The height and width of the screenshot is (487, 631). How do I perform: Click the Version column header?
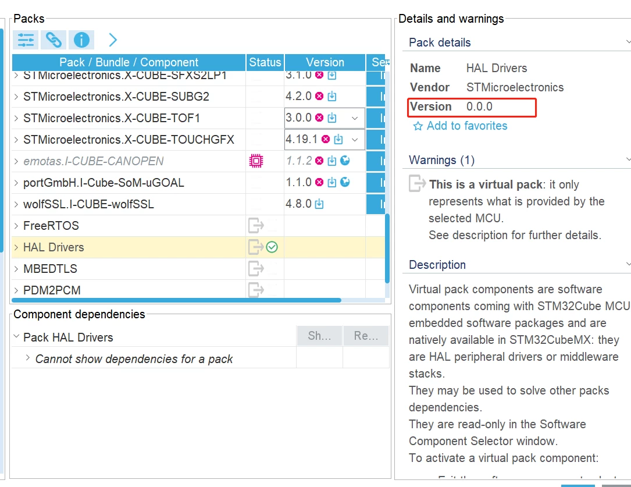point(325,62)
